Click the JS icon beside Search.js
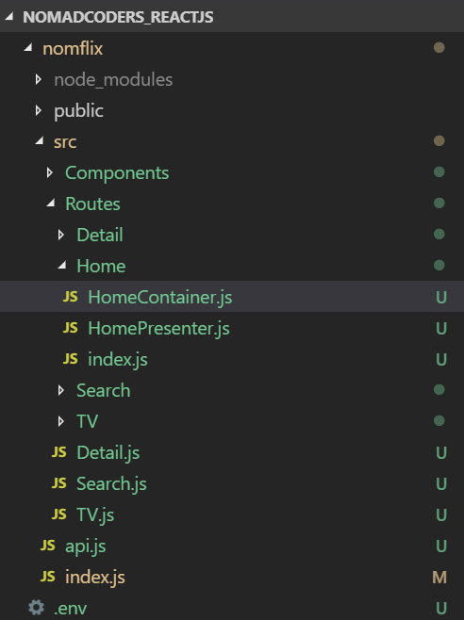The width and height of the screenshot is (464, 620). pos(59,483)
